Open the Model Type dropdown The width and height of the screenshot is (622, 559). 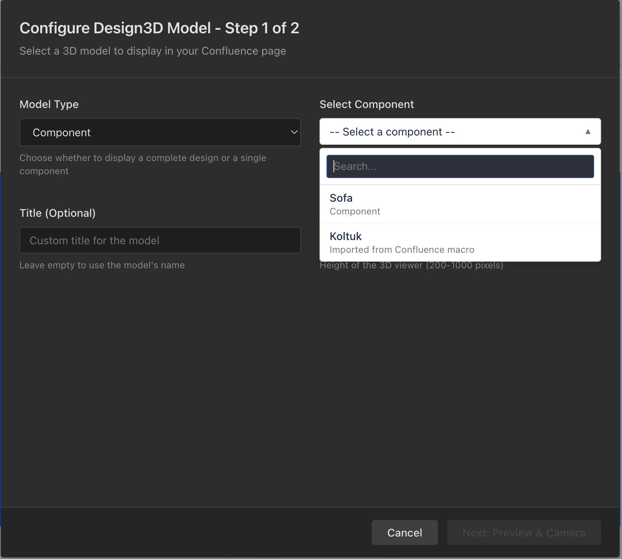[x=160, y=132]
